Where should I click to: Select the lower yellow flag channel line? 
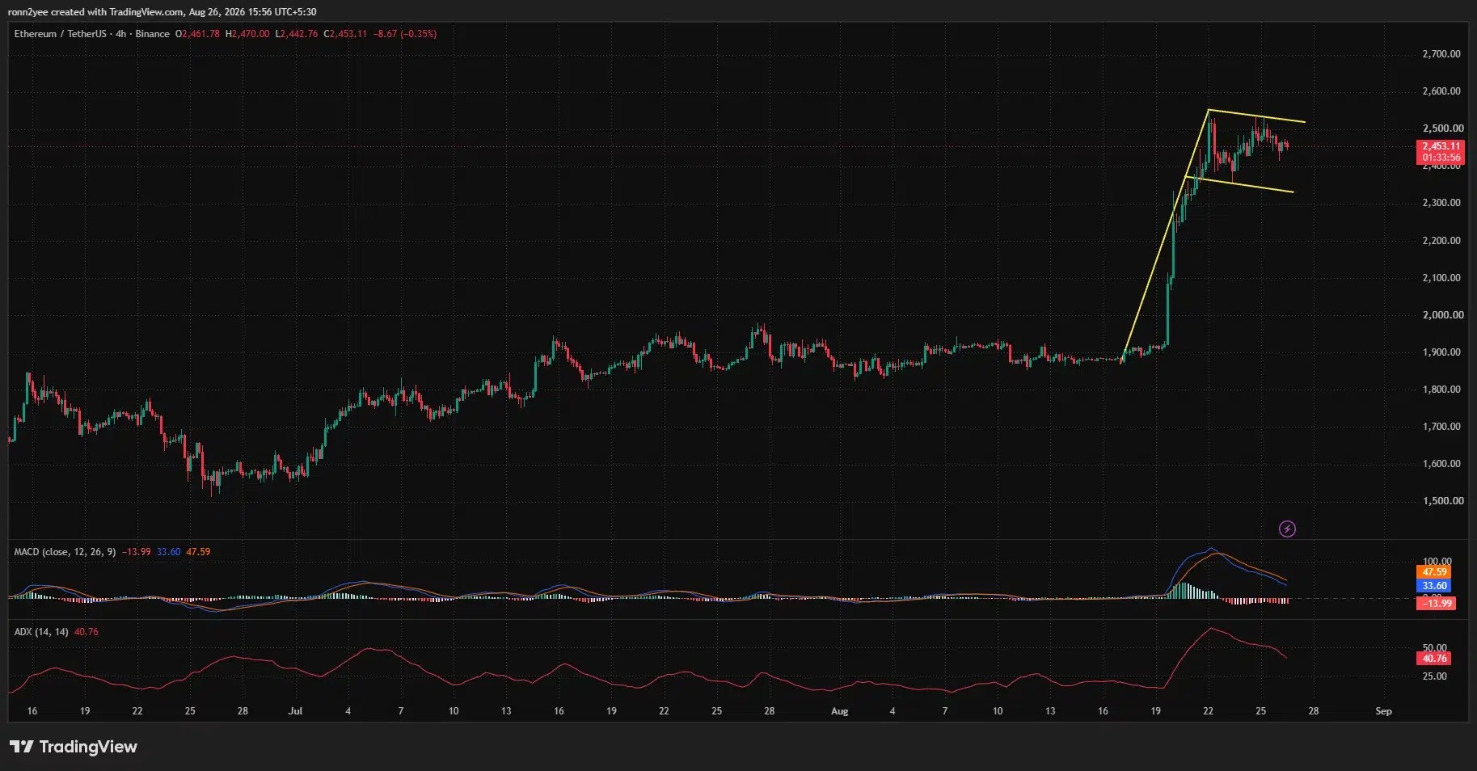click(x=1240, y=184)
